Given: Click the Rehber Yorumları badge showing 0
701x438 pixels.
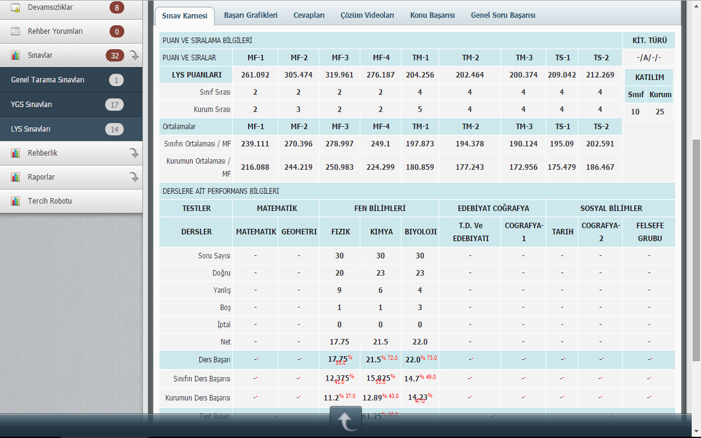Looking at the screenshot, I should pos(116,31).
